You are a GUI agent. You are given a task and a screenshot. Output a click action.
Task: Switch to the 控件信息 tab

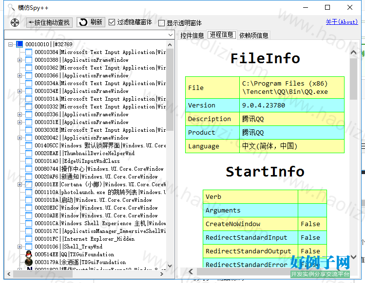point(192,35)
